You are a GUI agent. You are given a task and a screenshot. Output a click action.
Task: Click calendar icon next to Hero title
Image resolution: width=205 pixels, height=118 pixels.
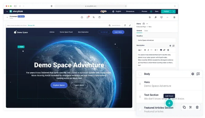[x=144, y=24]
